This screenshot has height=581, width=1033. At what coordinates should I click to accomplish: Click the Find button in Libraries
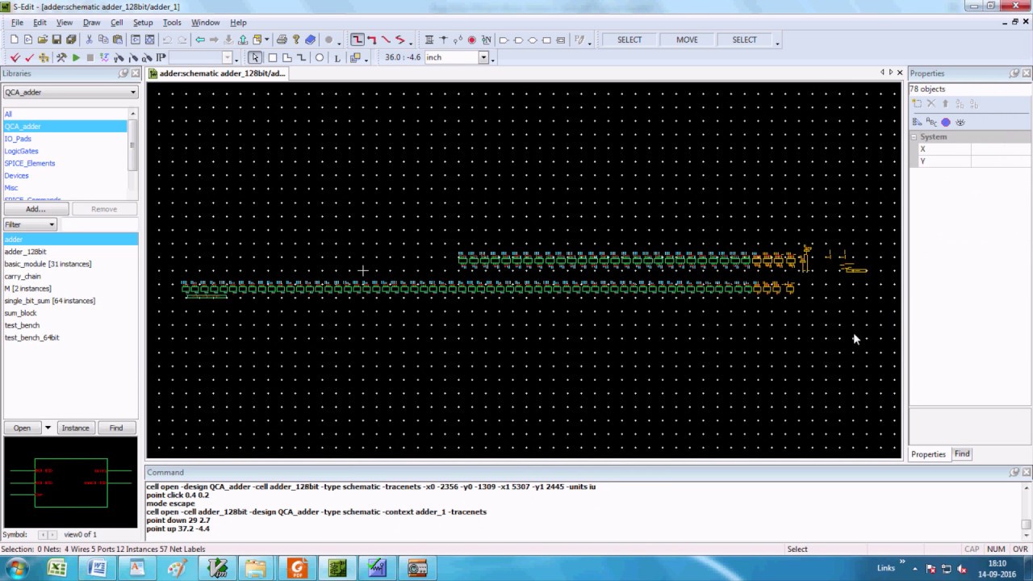tap(116, 428)
